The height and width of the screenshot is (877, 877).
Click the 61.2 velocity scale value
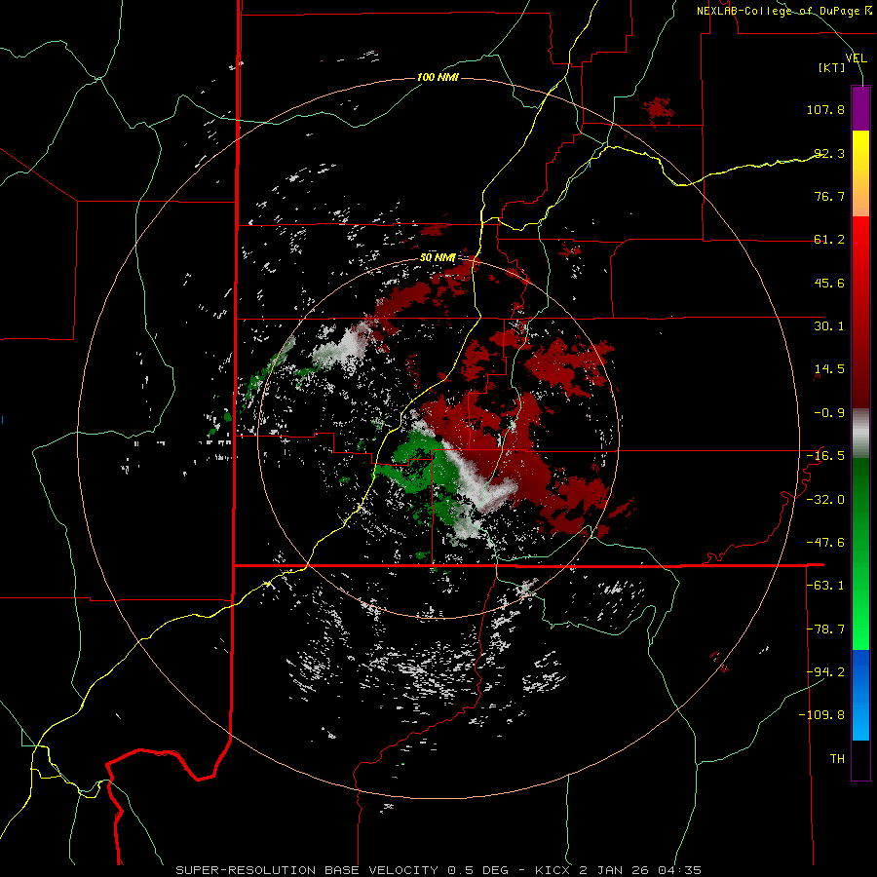point(829,240)
